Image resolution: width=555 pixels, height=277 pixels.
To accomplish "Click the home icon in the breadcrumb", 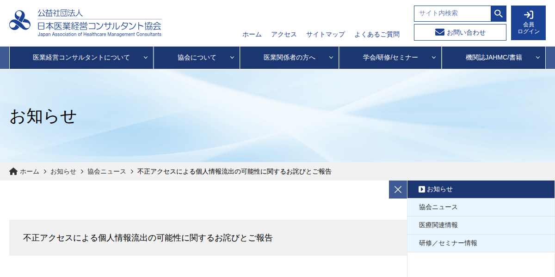I will tap(13, 171).
